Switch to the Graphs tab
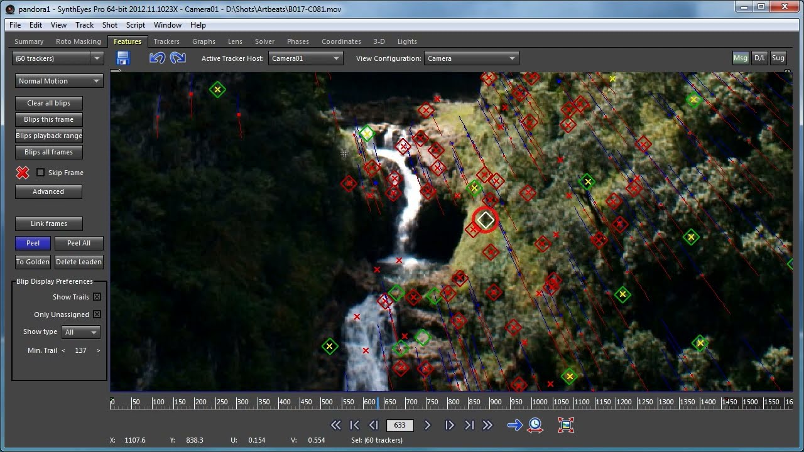This screenshot has height=452, width=804. coord(204,41)
